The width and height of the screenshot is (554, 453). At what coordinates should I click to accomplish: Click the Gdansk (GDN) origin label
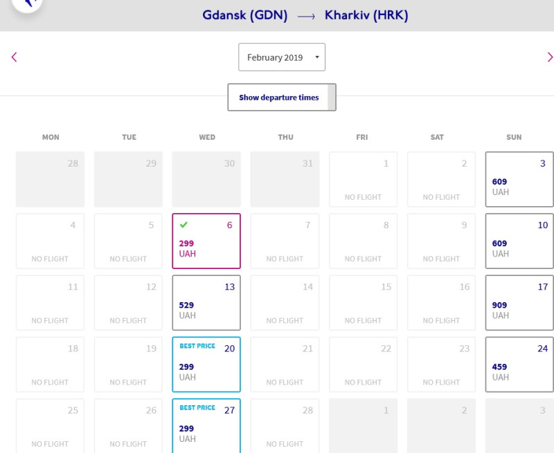(x=245, y=15)
